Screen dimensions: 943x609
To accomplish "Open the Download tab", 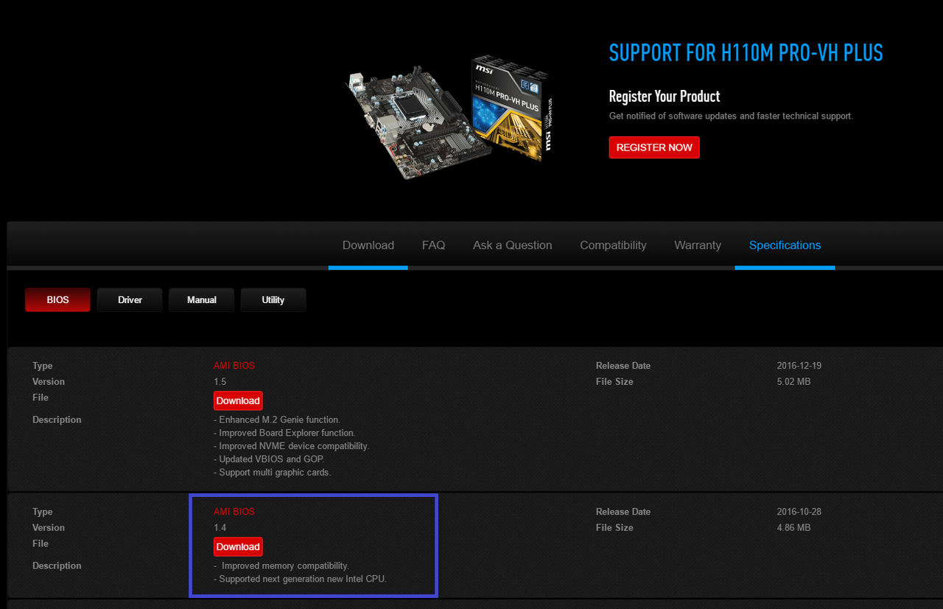I will click(368, 246).
